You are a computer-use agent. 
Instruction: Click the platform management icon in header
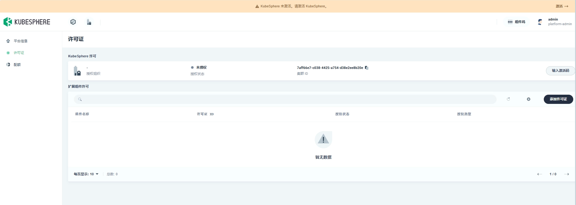(x=89, y=22)
